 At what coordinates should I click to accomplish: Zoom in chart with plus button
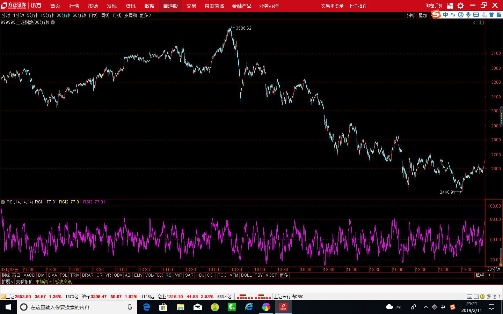(490, 275)
